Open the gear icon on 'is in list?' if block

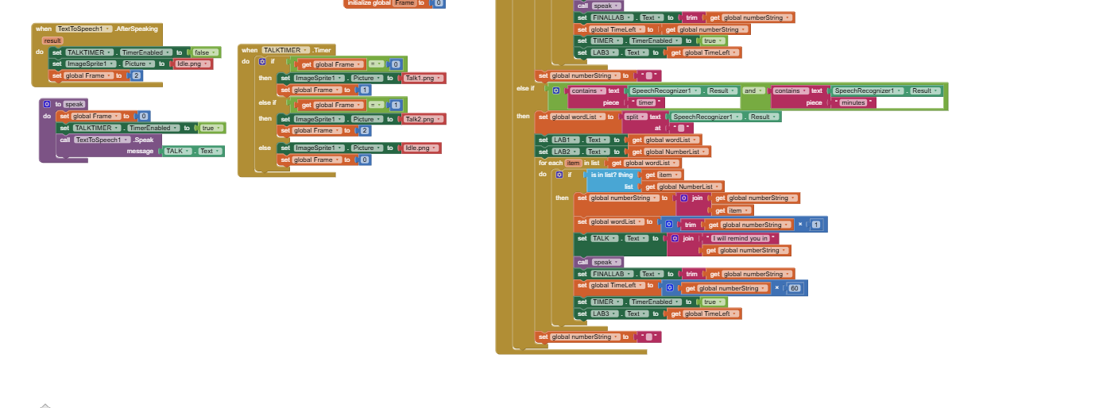point(559,175)
